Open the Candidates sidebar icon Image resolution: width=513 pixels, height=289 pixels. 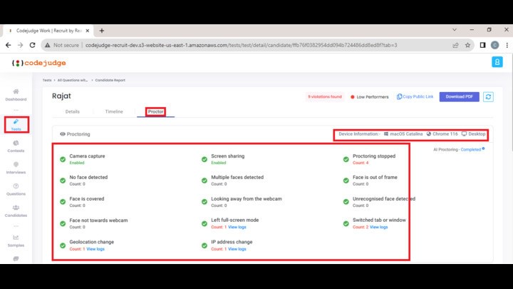(x=16, y=210)
